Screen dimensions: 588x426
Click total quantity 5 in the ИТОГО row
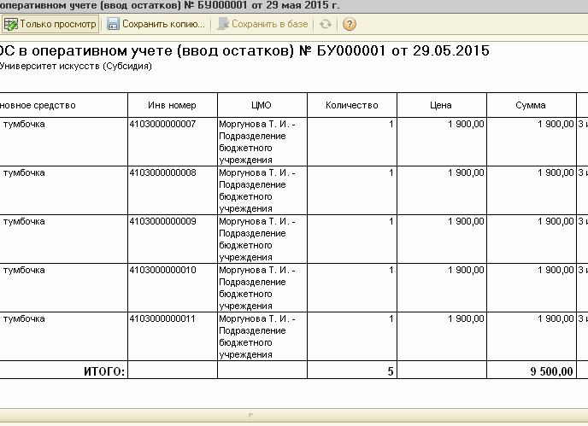pos(391,371)
